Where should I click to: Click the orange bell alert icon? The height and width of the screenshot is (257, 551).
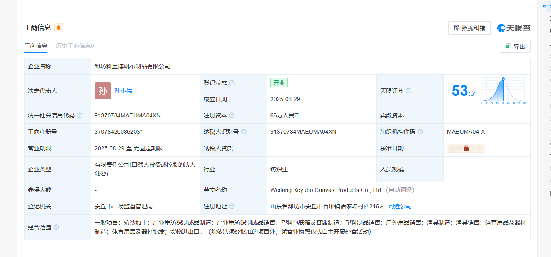(x=59, y=28)
